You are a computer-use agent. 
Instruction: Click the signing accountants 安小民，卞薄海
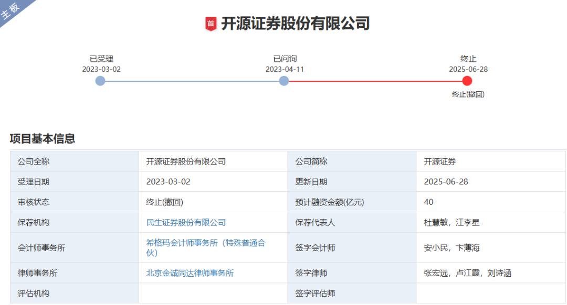tap(451, 247)
